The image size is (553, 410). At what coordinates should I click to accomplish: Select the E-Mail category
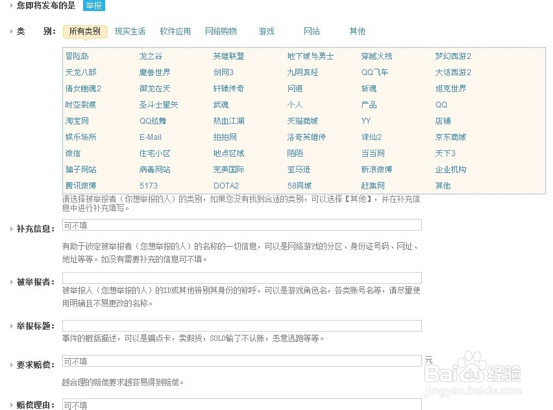tap(151, 137)
